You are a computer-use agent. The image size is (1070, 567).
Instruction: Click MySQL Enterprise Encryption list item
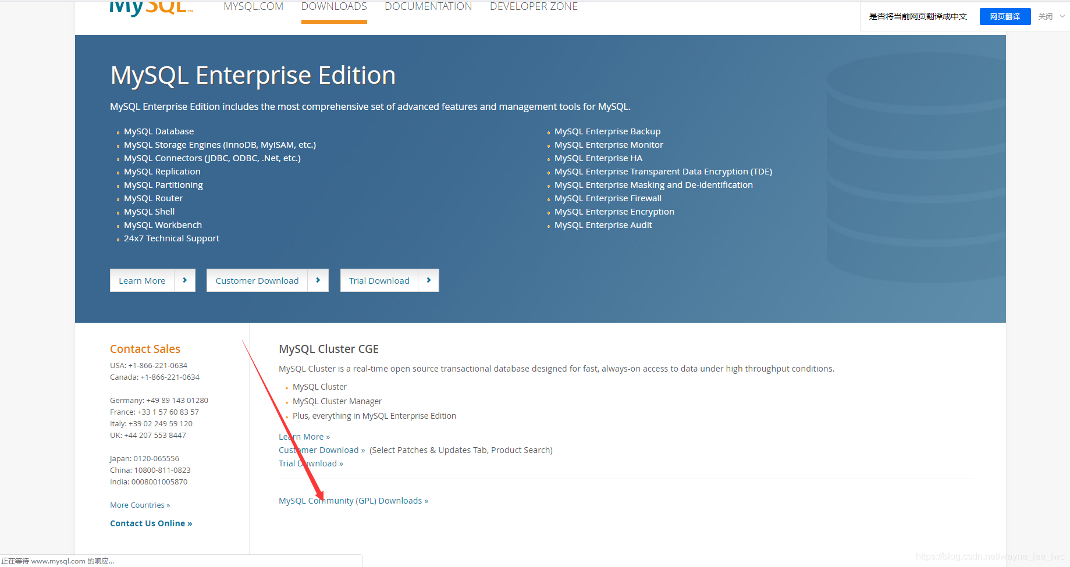click(614, 212)
